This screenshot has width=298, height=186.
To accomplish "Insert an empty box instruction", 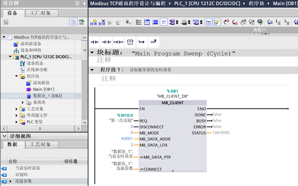I will [130, 42].
